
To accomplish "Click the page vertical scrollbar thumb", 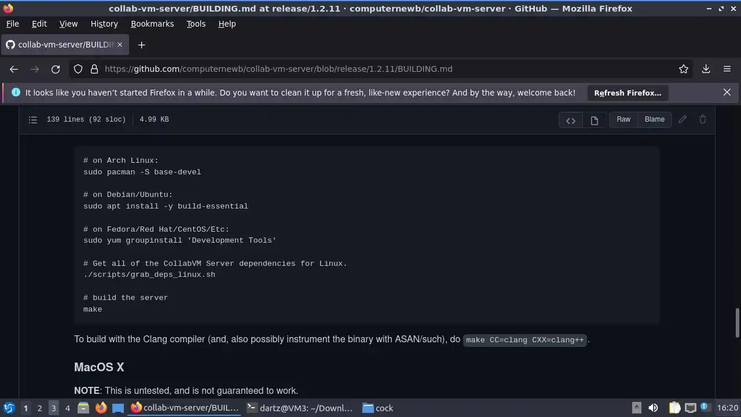I will tap(737, 323).
